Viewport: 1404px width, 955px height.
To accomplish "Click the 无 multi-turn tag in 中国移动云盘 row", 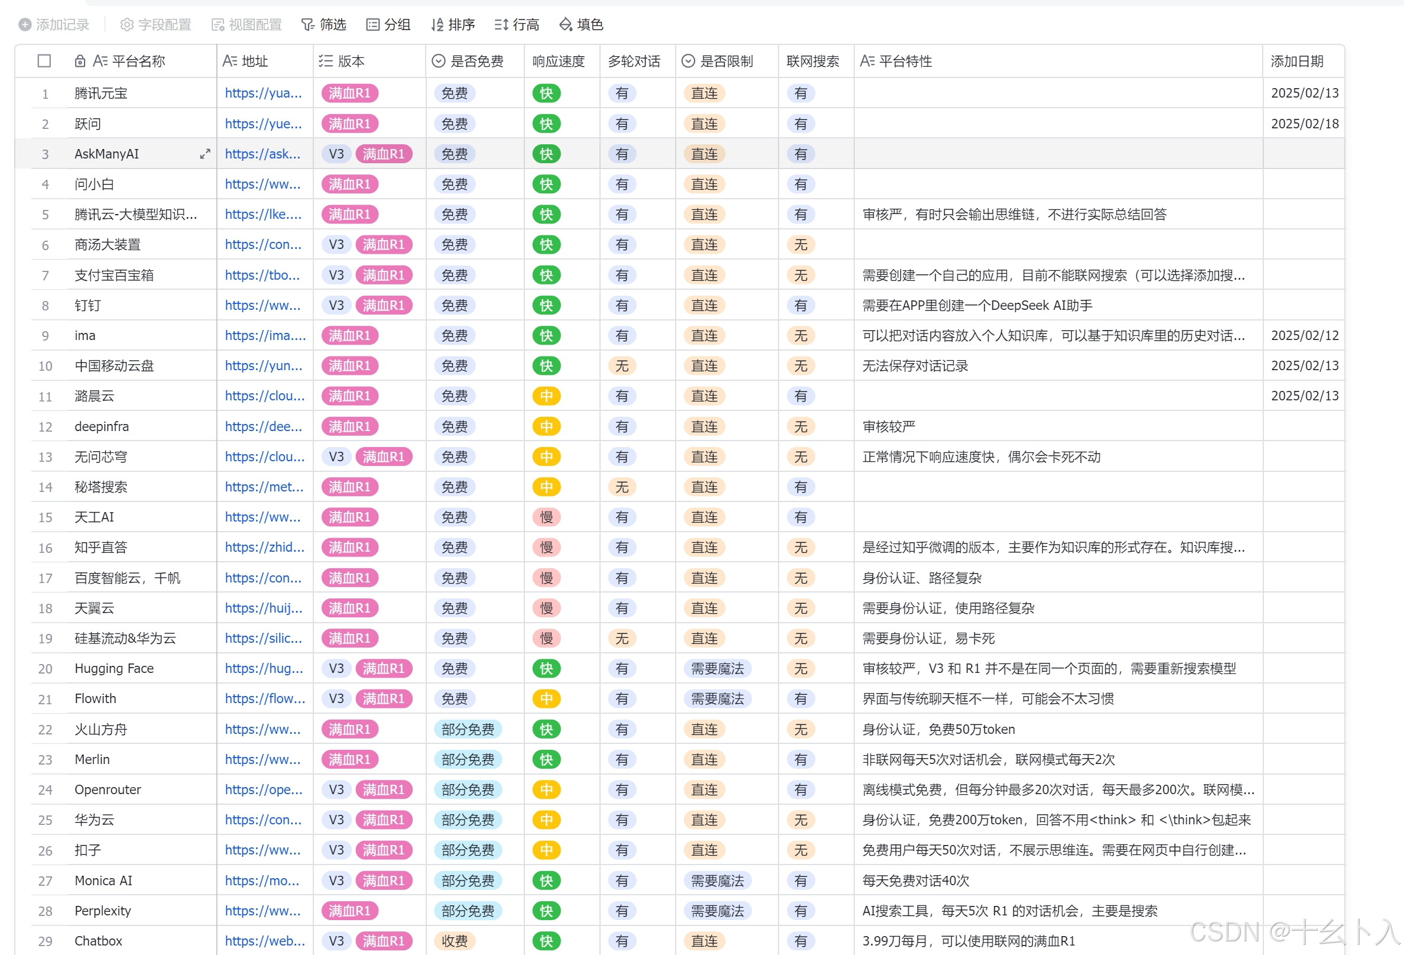I will [622, 365].
